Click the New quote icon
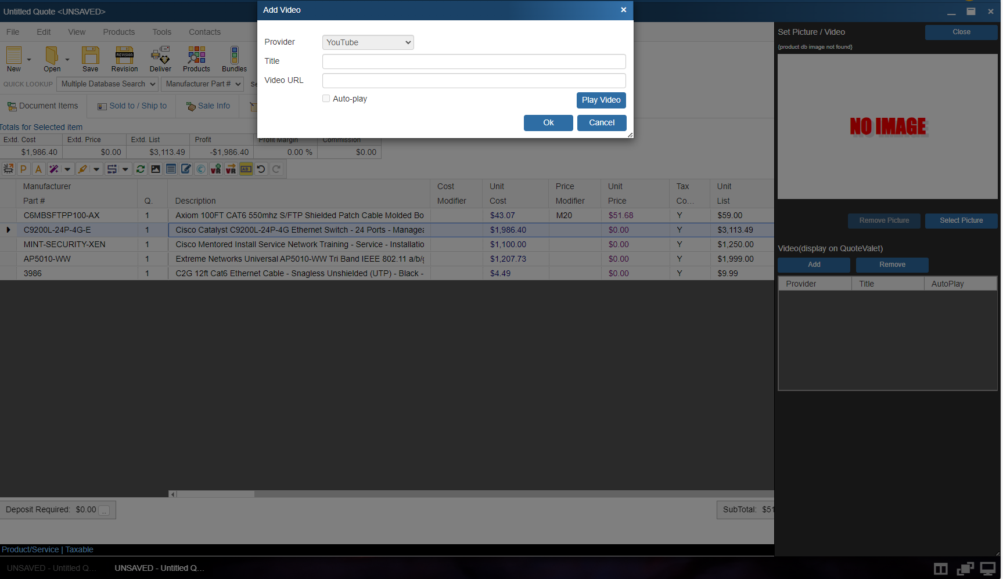The width and height of the screenshot is (1003, 579). (14, 55)
